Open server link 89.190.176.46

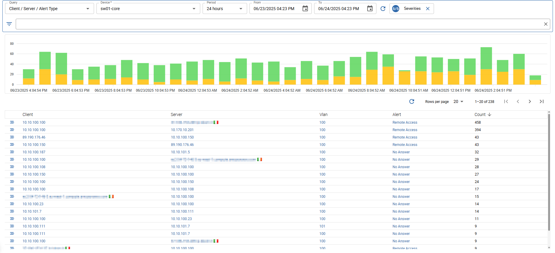tap(182, 145)
